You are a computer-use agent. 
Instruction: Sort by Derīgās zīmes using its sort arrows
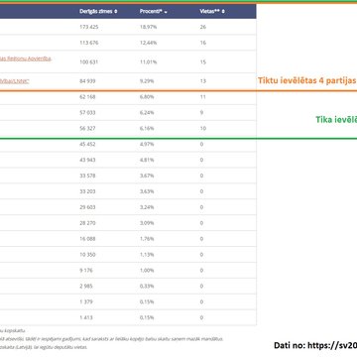[116, 12]
